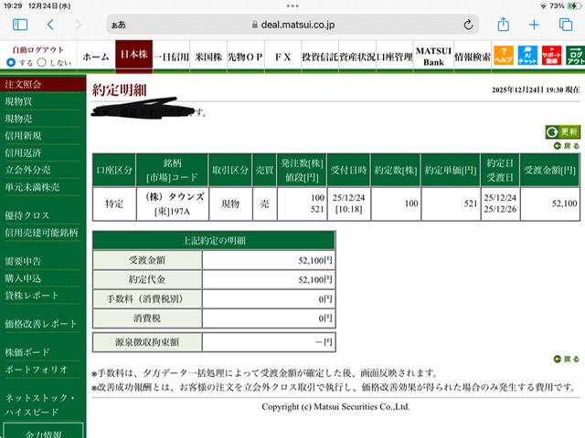This screenshot has height=438, width=585.
Task: Open the 先物OP tab
Action: [x=246, y=57]
